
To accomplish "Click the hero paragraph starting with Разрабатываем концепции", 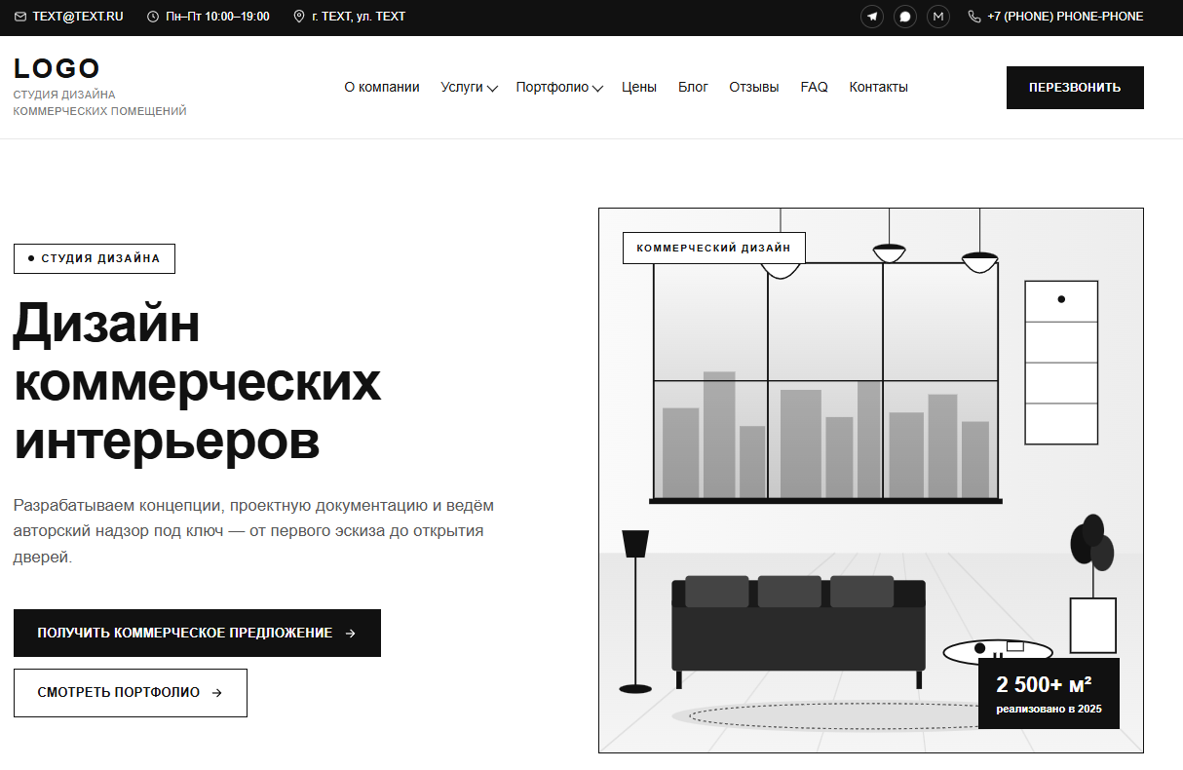I will pyautogui.click(x=254, y=531).
